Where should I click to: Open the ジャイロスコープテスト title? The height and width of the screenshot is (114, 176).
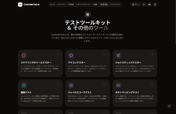tap(80, 93)
